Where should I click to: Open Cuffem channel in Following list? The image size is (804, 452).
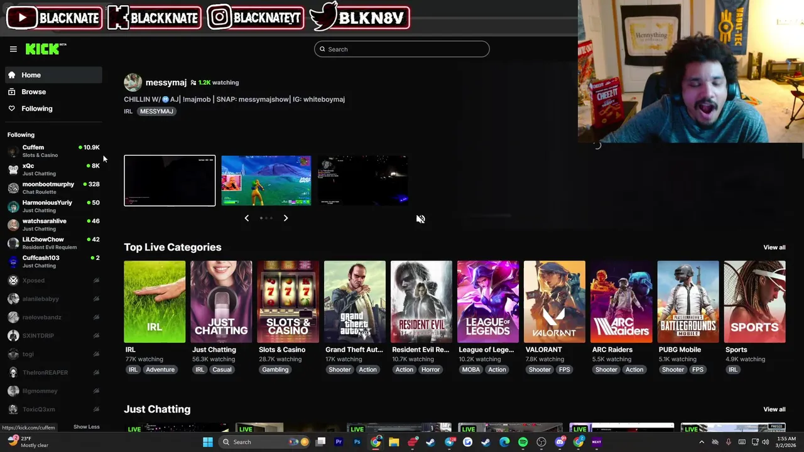click(54, 151)
